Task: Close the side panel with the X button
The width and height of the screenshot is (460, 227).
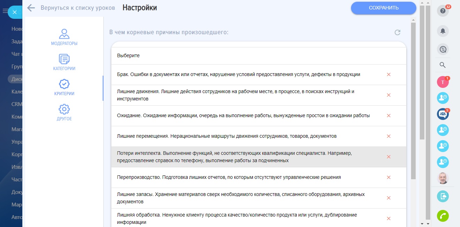Action: pyautogui.click(x=14, y=12)
